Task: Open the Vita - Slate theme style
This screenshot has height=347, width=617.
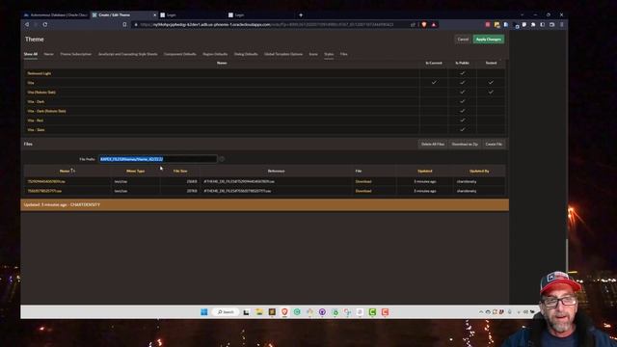Action: pyautogui.click(x=36, y=130)
